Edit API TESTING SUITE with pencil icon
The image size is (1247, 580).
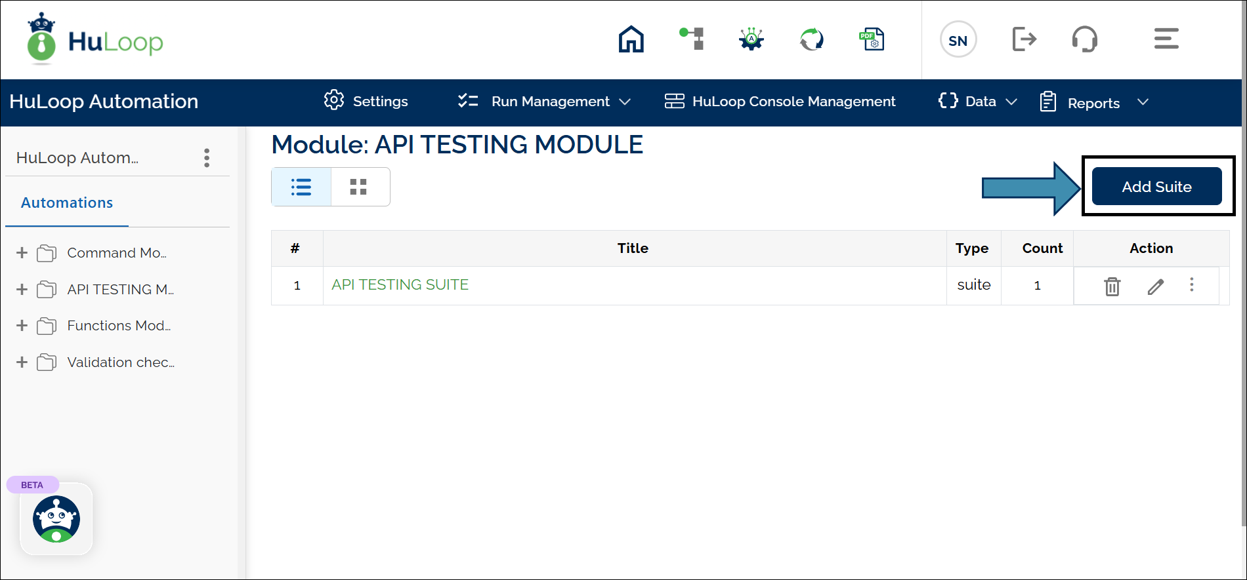[x=1155, y=286]
